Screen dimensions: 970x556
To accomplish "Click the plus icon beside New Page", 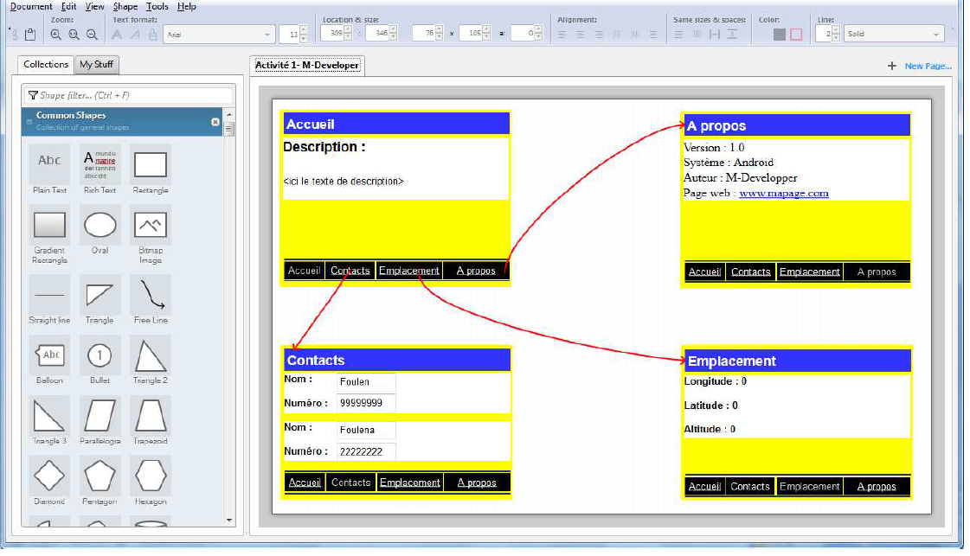I will [891, 66].
